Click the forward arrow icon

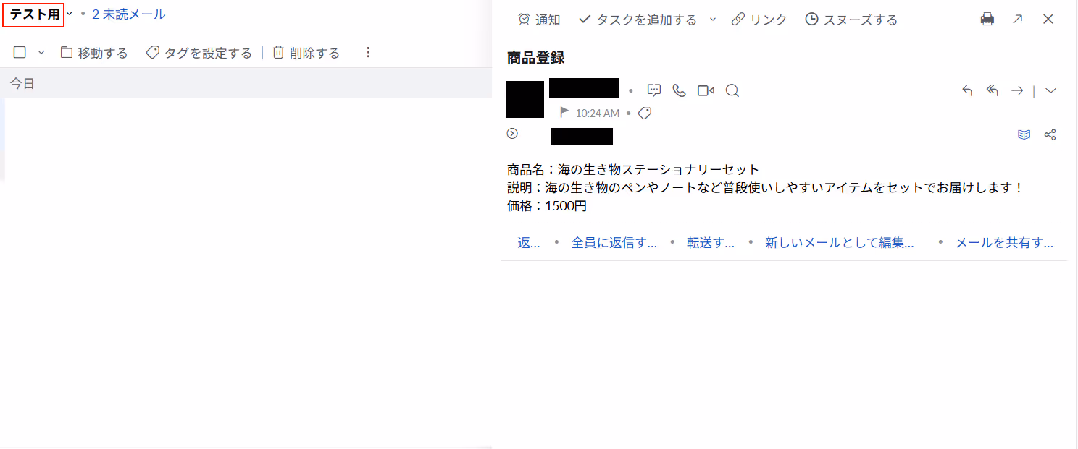(1017, 90)
